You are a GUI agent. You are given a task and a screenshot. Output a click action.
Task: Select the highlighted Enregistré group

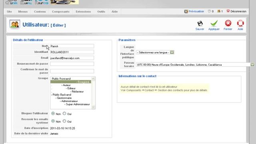tap(71, 82)
